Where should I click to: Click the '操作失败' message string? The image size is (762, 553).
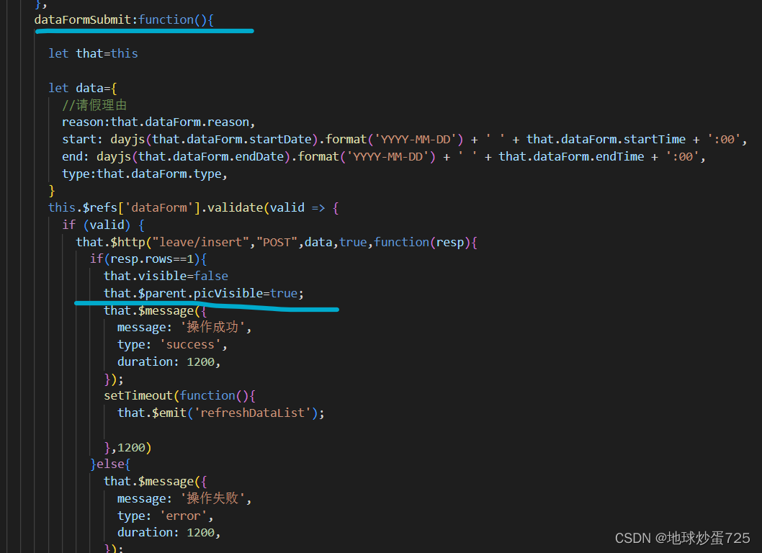pos(212,498)
